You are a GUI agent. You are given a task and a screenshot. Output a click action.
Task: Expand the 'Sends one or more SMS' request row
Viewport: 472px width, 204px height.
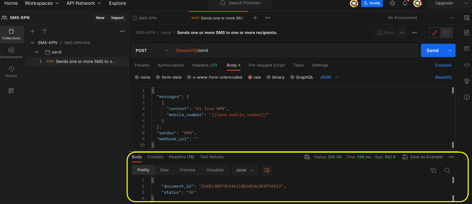pyautogui.click(x=41, y=62)
